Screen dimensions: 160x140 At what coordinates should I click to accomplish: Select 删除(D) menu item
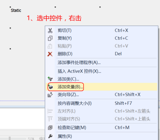point(101,54)
